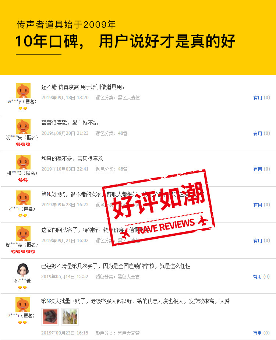
Task: Click 有用 on the last review with photos
Action: point(257,333)
